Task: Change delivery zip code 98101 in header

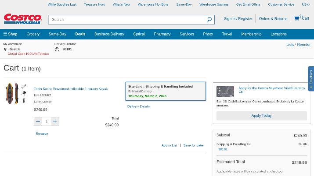Action: [67, 49]
